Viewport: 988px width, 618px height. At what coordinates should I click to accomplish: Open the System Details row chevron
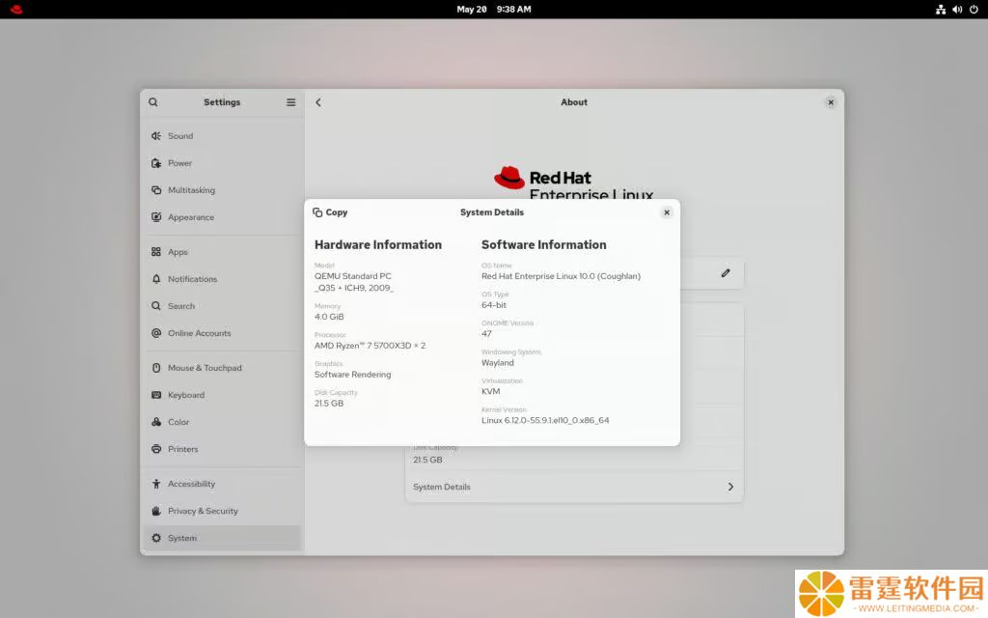[x=730, y=487]
